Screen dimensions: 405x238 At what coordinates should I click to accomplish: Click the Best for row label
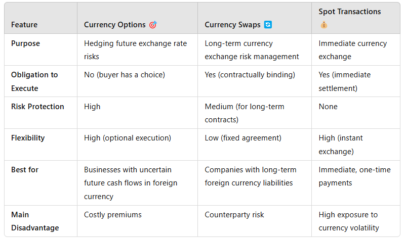pyautogui.click(x=25, y=170)
